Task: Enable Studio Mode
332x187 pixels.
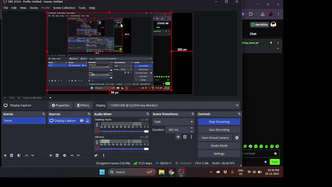Action: click(219, 146)
